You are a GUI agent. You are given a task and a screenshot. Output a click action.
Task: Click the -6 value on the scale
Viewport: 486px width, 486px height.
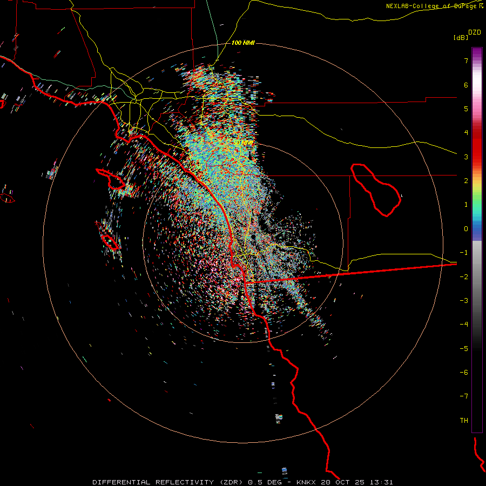pos(464,373)
